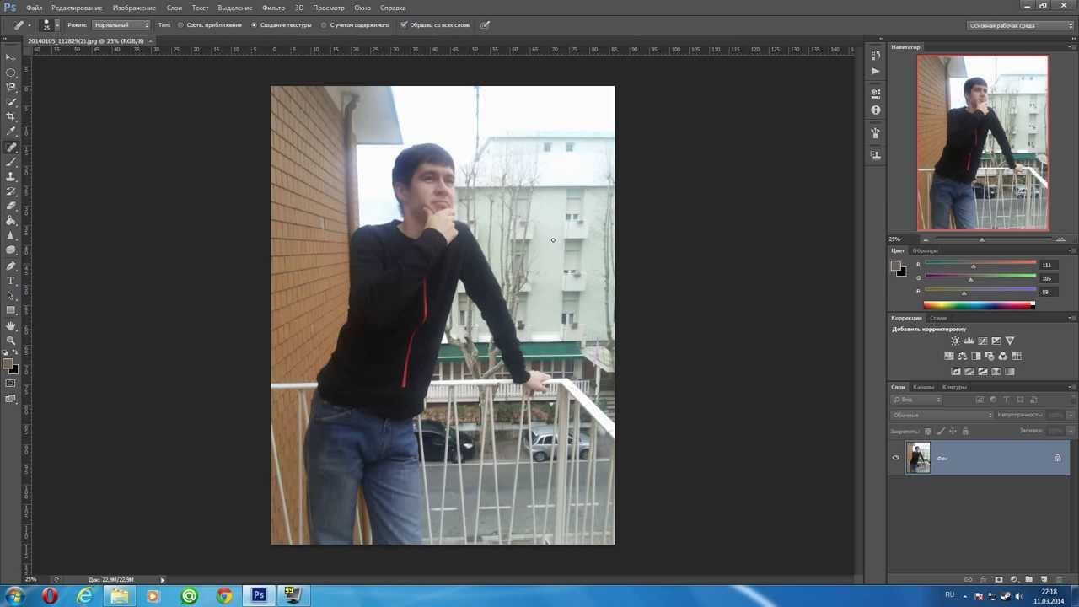Image resolution: width=1079 pixels, height=607 pixels.
Task: Open status bar info arrow
Action: click(x=163, y=580)
